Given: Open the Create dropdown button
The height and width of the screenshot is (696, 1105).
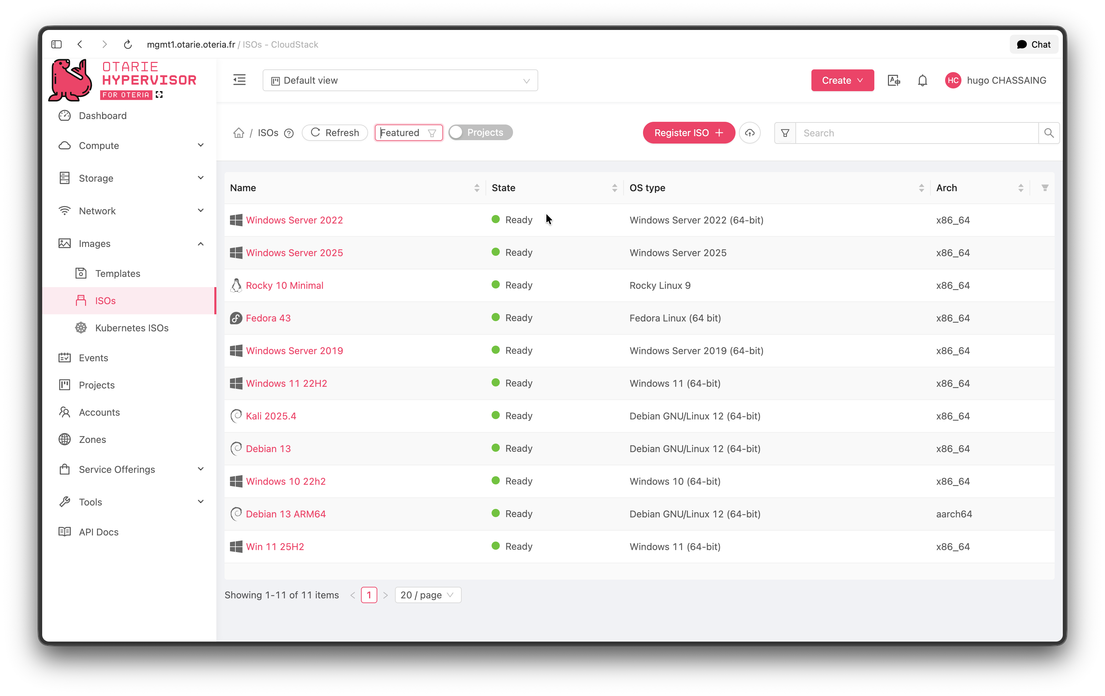Looking at the screenshot, I should coord(842,80).
